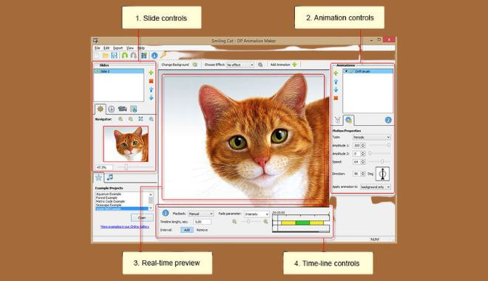This screenshot has height=281, width=488.
Task: Open the Apply animation to dropdown
Action: pos(375,187)
